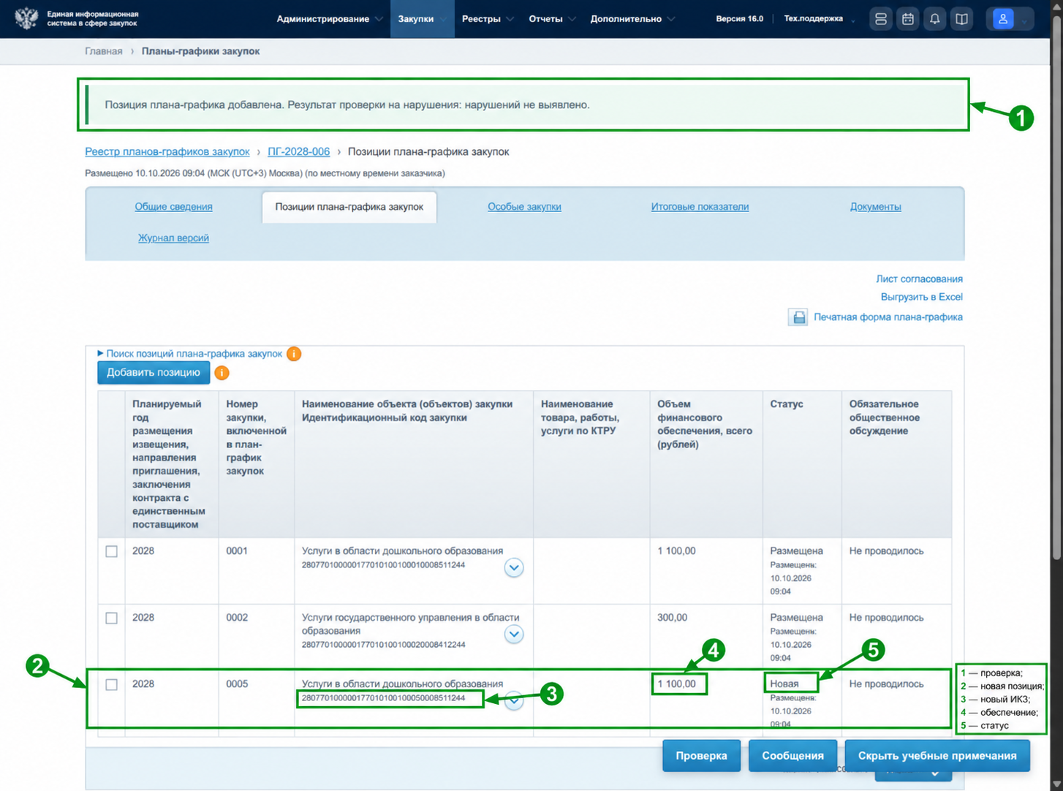Viewport: 1063px width, 791px height.
Task: Open the Администрирование menu
Action: 329,19
